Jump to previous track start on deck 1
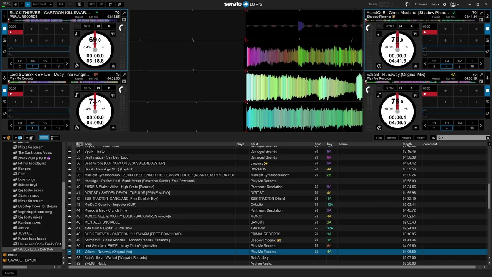The image size is (492, 277). [98, 26]
